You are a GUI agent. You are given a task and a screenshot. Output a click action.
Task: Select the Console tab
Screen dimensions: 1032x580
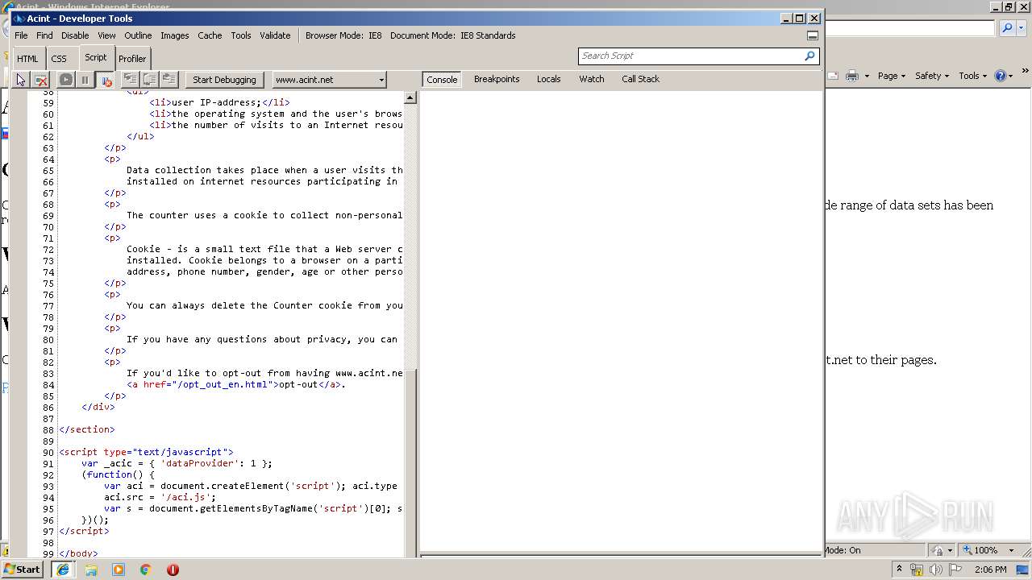(x=442, y=80)
